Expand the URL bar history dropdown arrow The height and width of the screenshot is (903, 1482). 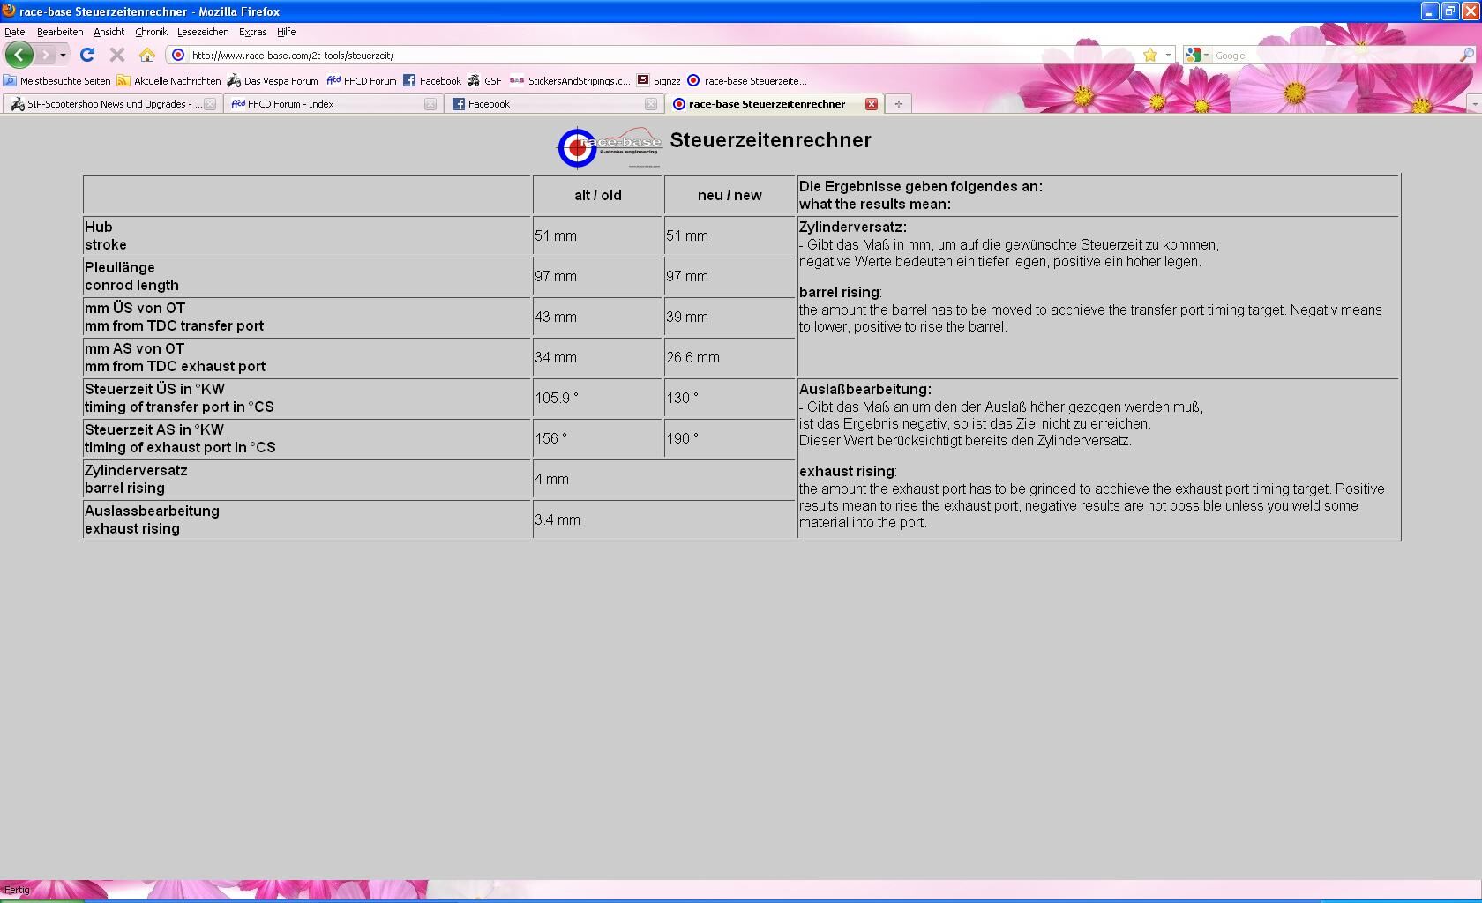pyautogui.click(x=1168, y=55)
